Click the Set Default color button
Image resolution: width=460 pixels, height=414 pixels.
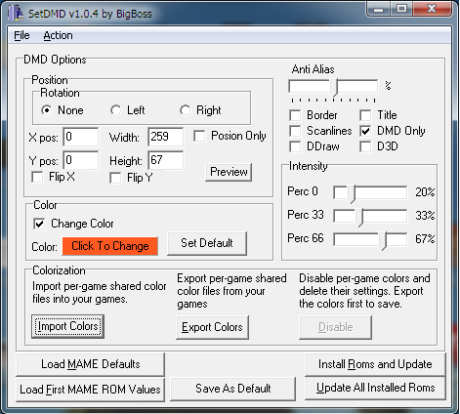point(207,243)
